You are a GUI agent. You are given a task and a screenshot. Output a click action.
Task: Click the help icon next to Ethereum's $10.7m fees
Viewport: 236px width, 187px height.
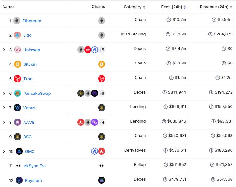pos(169,20)
